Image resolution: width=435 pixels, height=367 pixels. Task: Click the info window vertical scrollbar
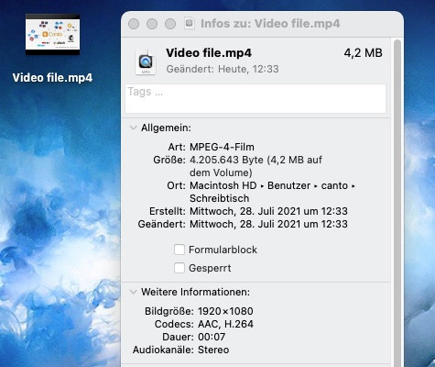[x=397, y=203]
